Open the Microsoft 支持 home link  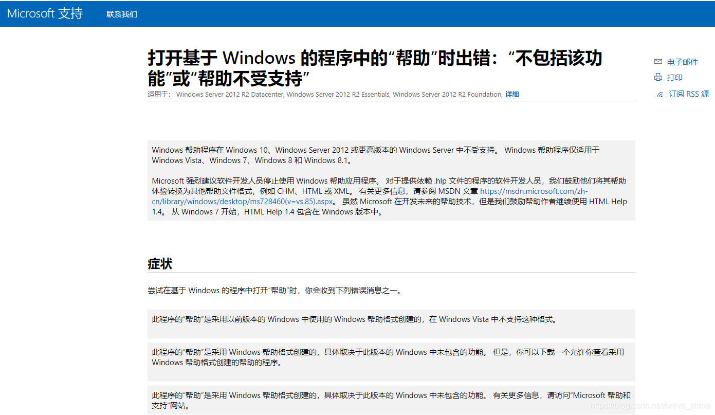(x=45, y=13)
